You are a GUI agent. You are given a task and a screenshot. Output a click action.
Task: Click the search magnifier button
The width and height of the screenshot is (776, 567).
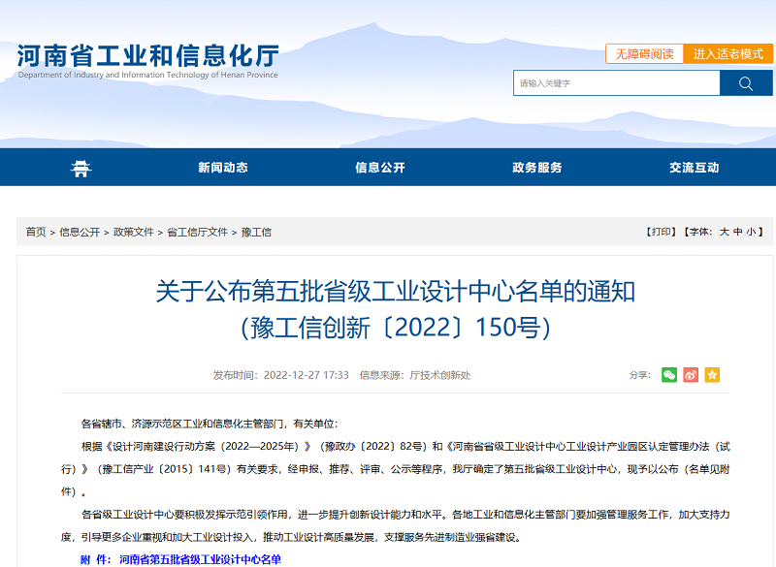(x=745, y=83)
